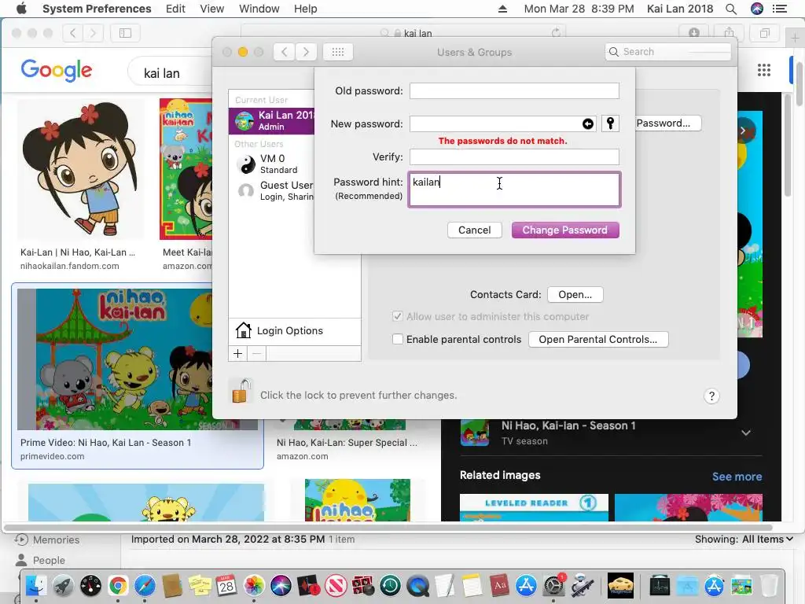The image size is (805, 604).
Task: Open App Store from the Dock
Action: 526,585
